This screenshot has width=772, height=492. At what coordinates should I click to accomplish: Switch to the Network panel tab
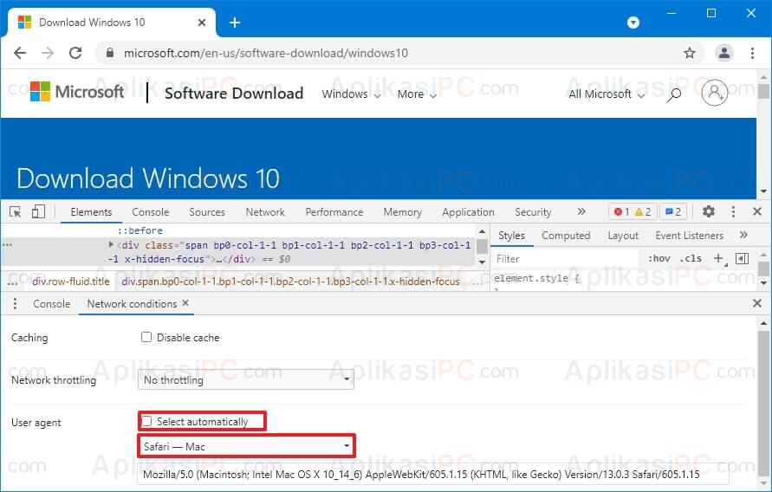tap(265, 212)
